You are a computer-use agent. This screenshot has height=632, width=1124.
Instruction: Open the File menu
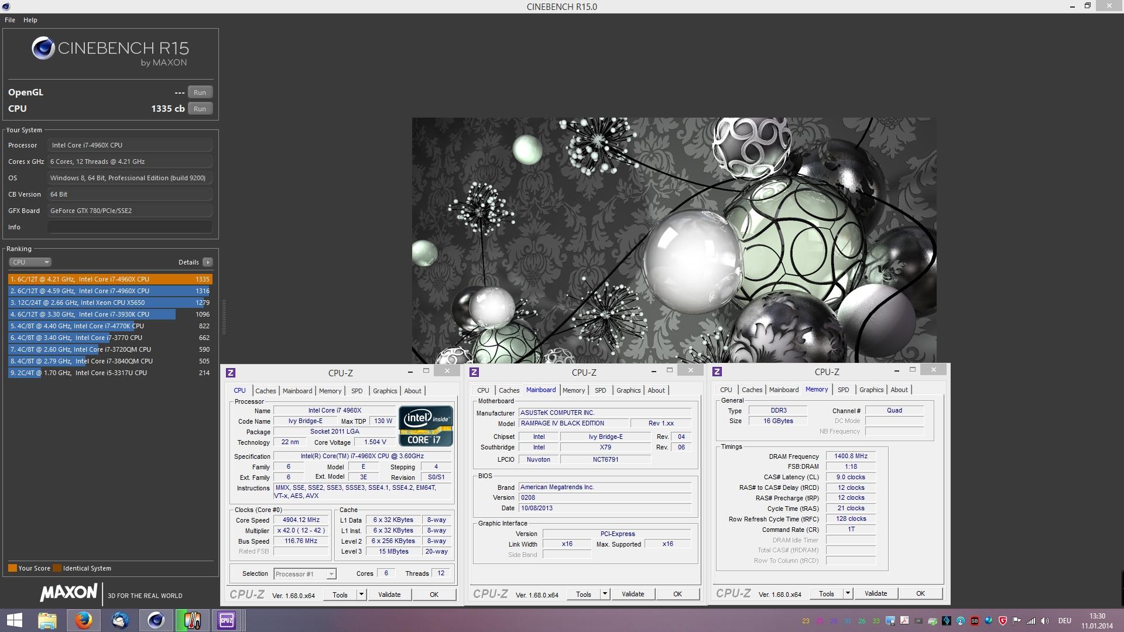tap(10, 20)
